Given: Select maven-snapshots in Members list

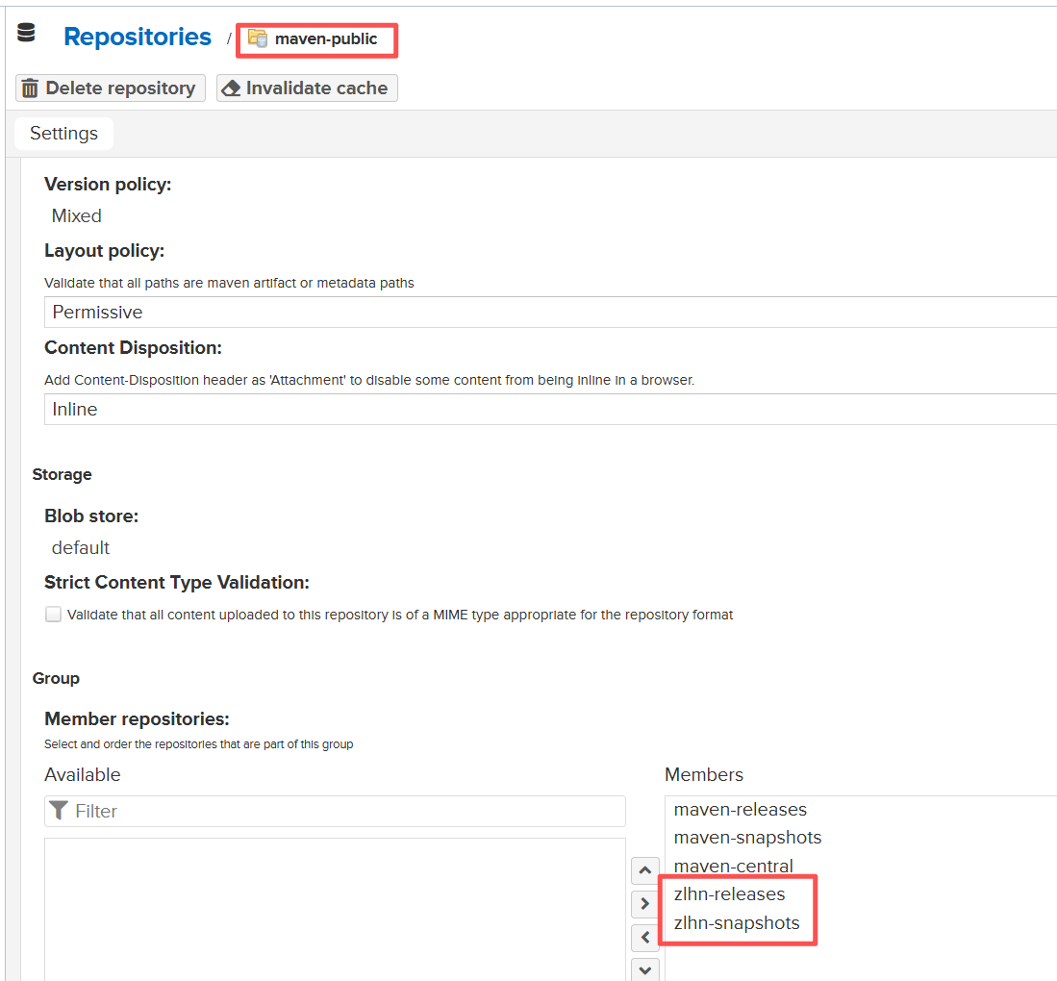Looking at the screenshot, I should coord(747,838).
